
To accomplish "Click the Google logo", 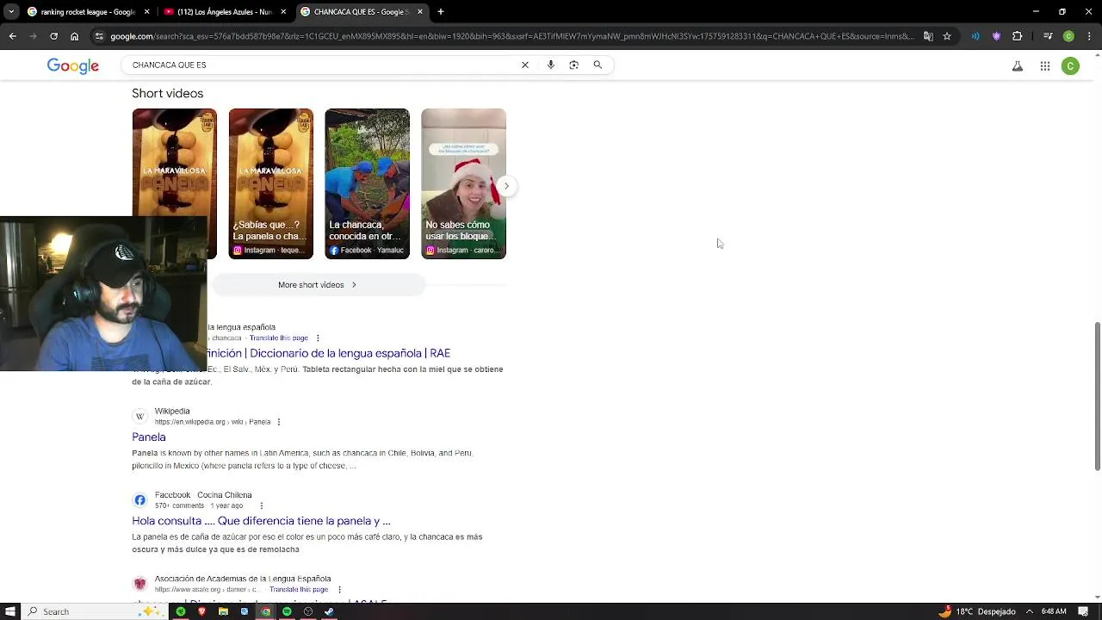I will 73,66.
